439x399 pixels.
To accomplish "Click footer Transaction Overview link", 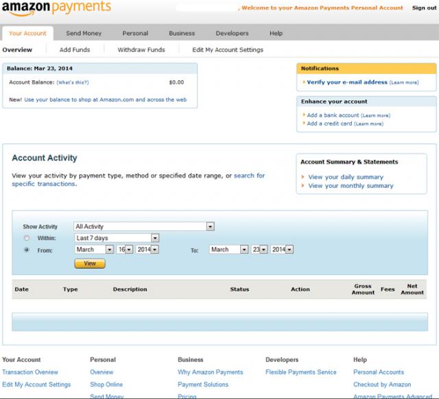I will point(30,372).
